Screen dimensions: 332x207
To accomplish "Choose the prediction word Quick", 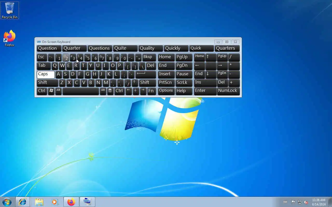I will point(202,48).
